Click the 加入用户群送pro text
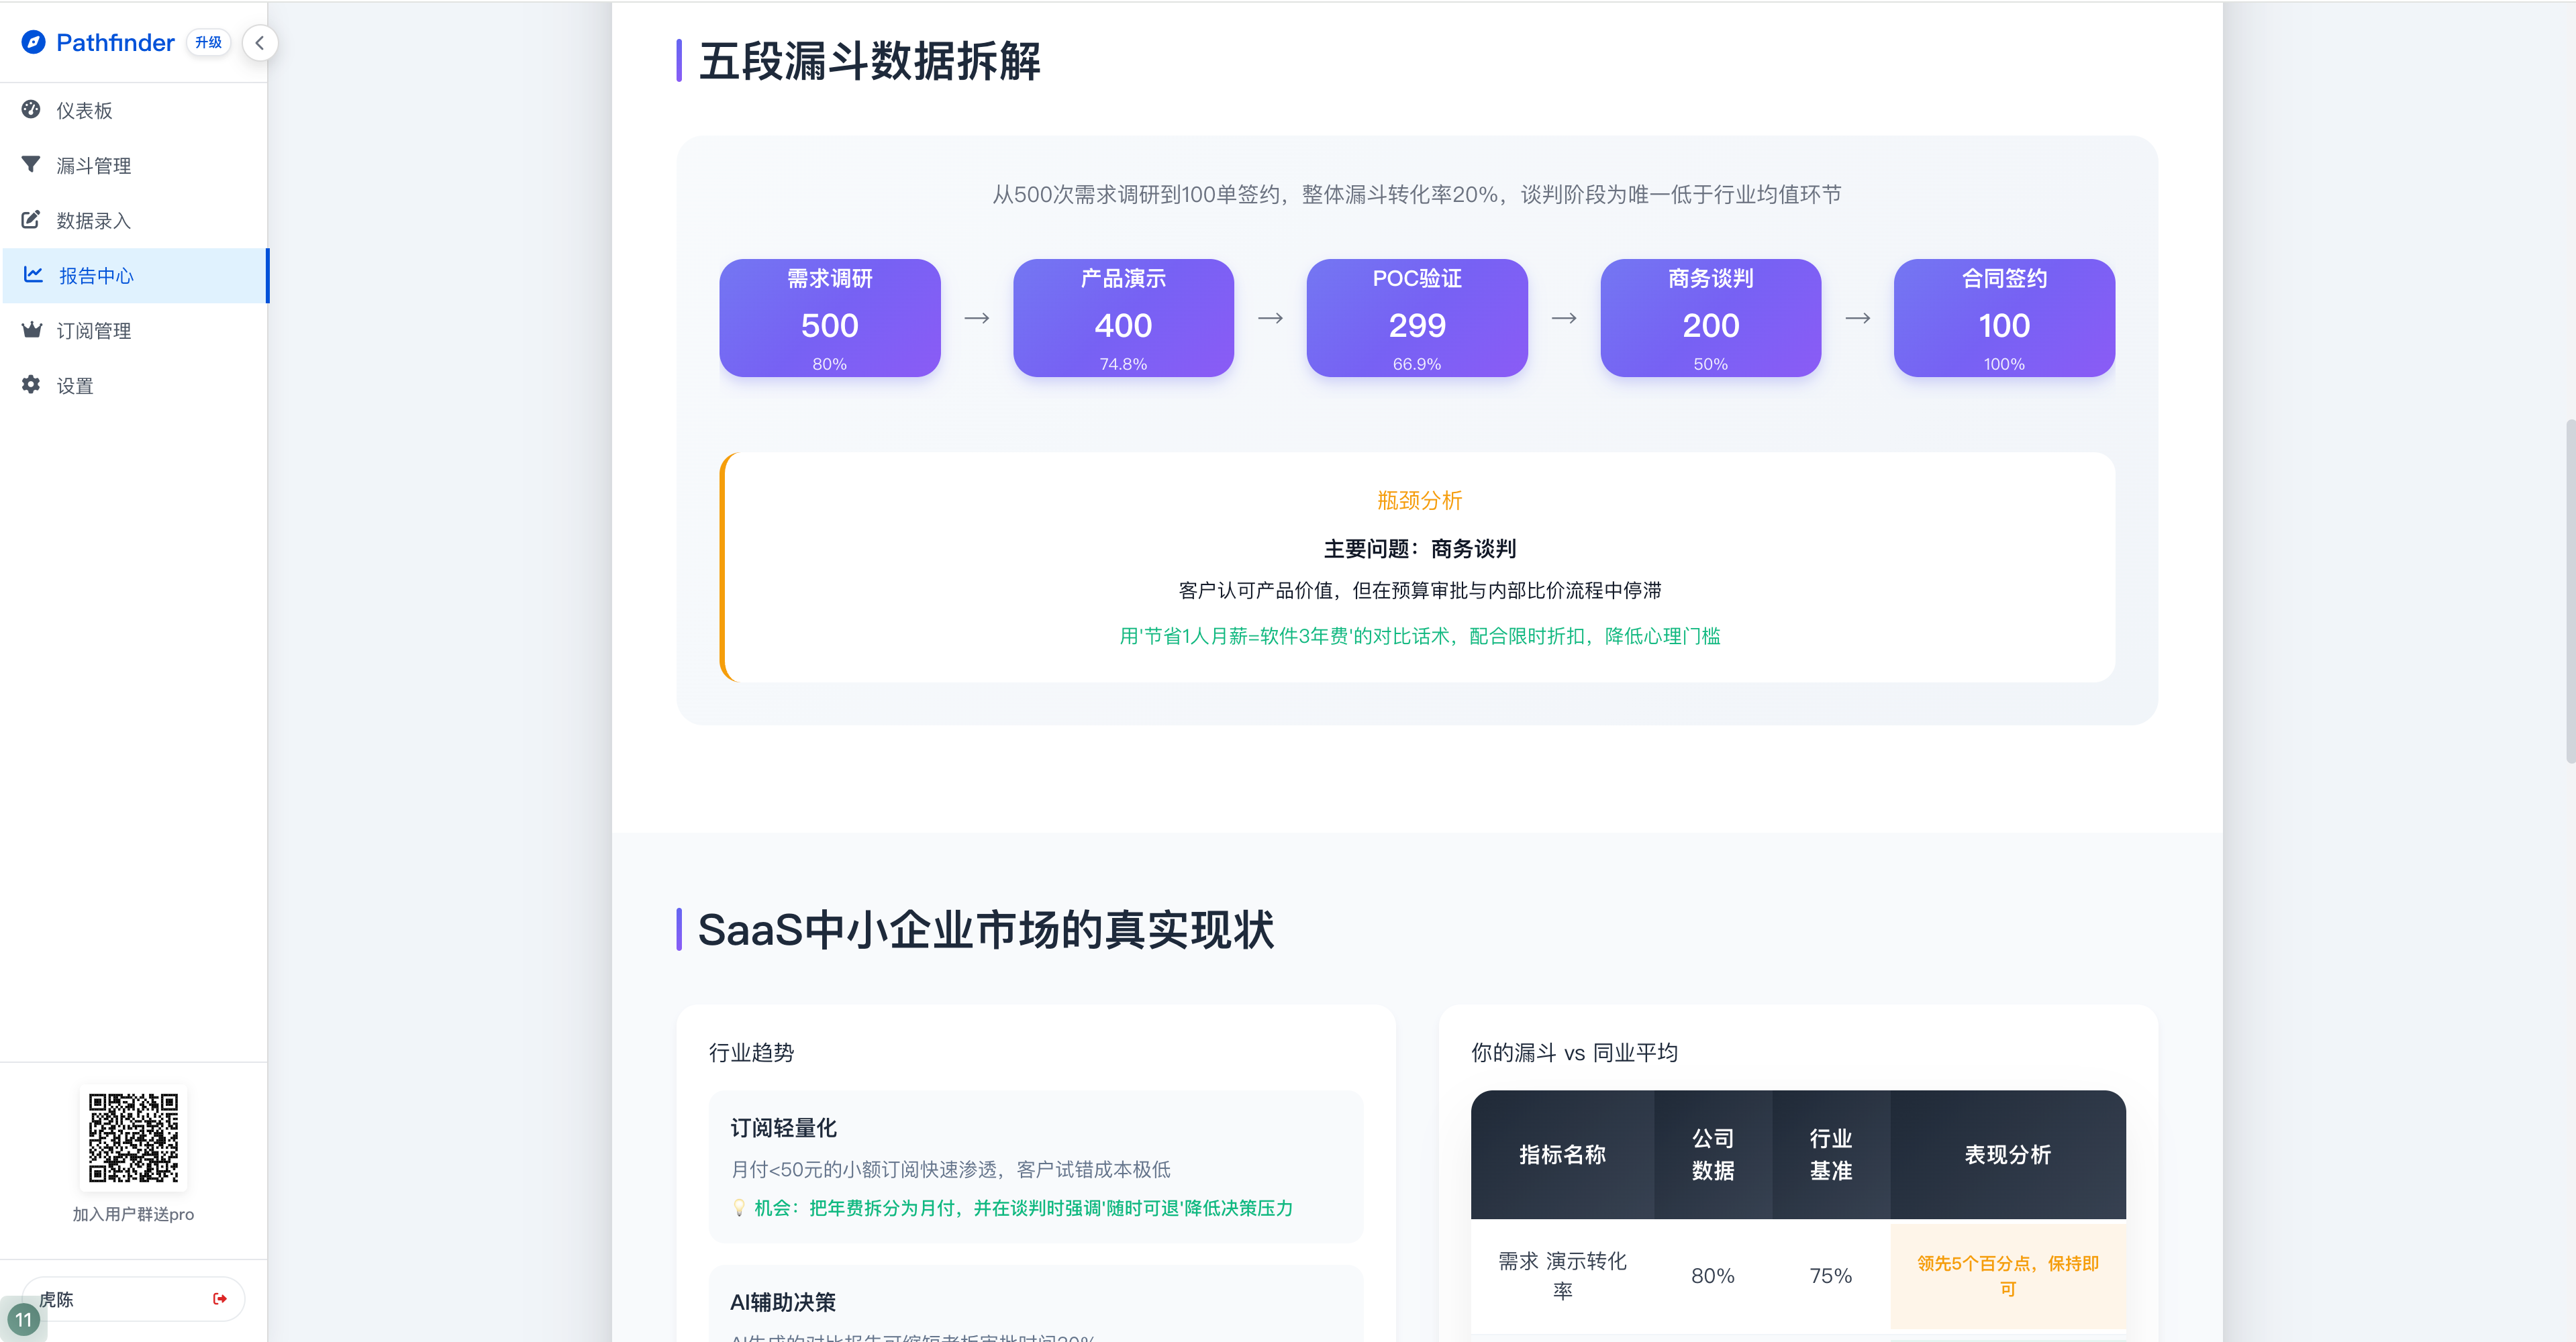 133,1214
